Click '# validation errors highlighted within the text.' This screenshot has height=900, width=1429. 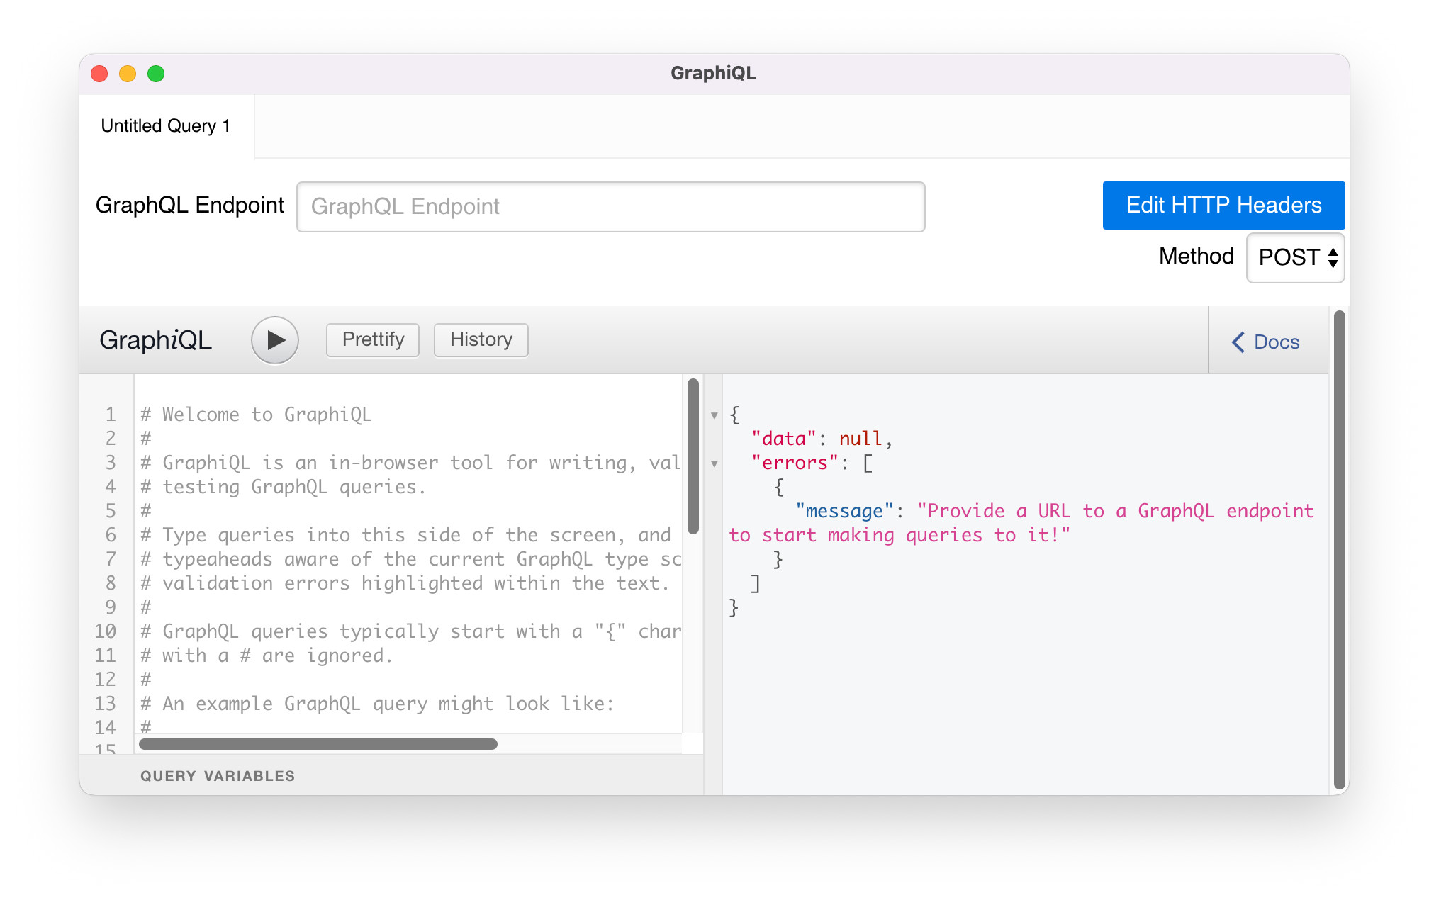pyautogui.click(x=405, y=583)
